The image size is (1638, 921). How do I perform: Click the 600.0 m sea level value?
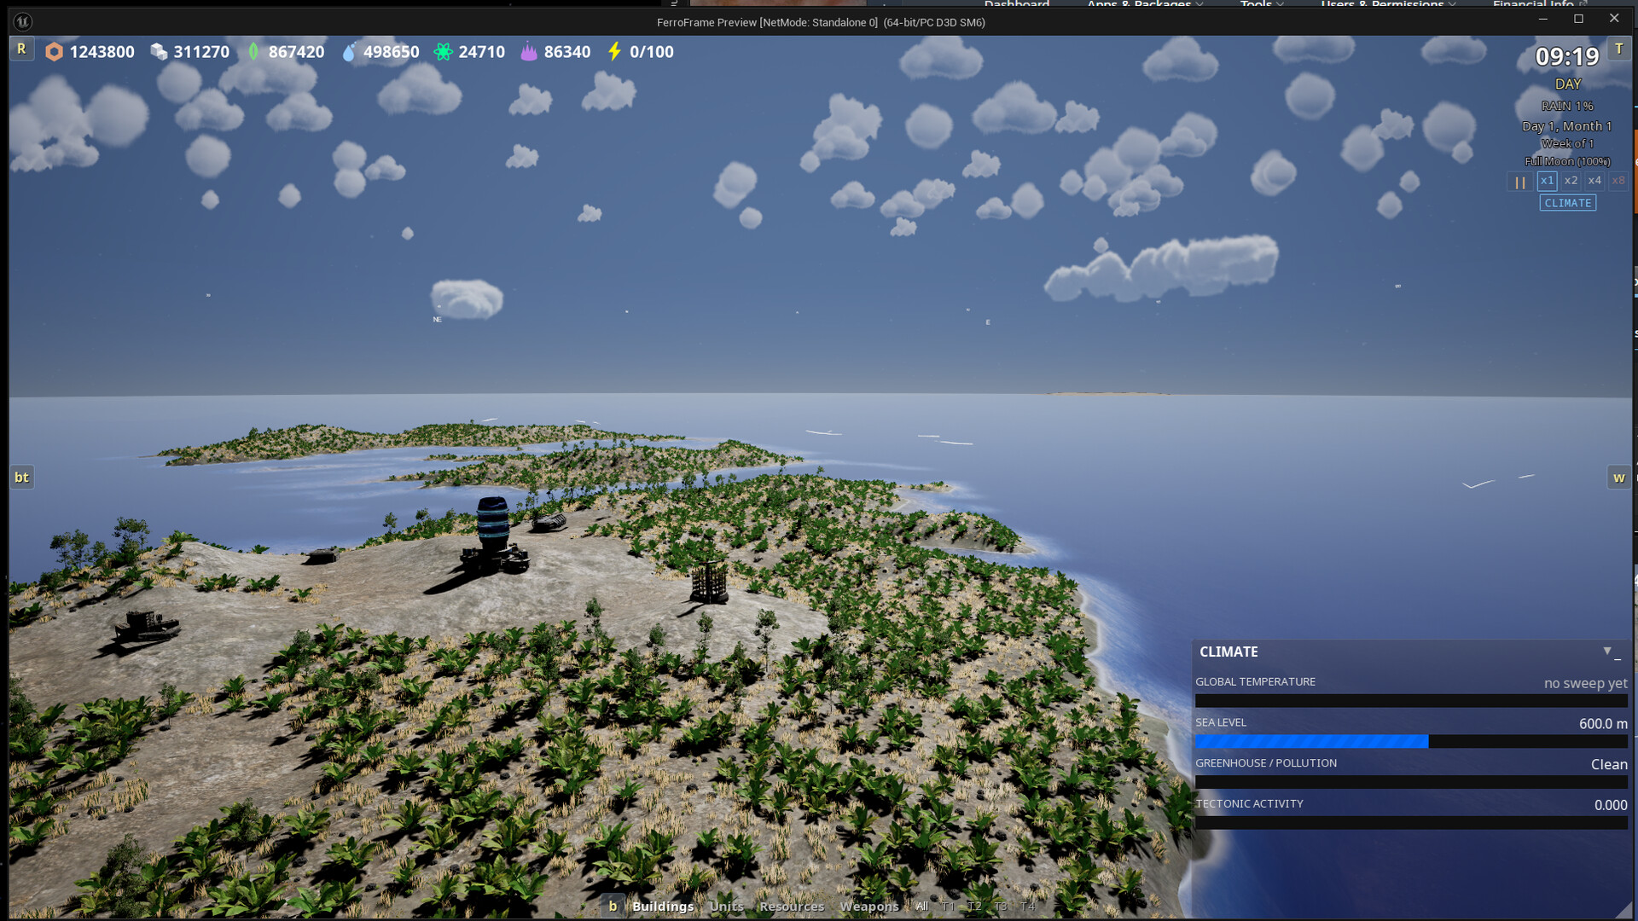click(1603, 723)
